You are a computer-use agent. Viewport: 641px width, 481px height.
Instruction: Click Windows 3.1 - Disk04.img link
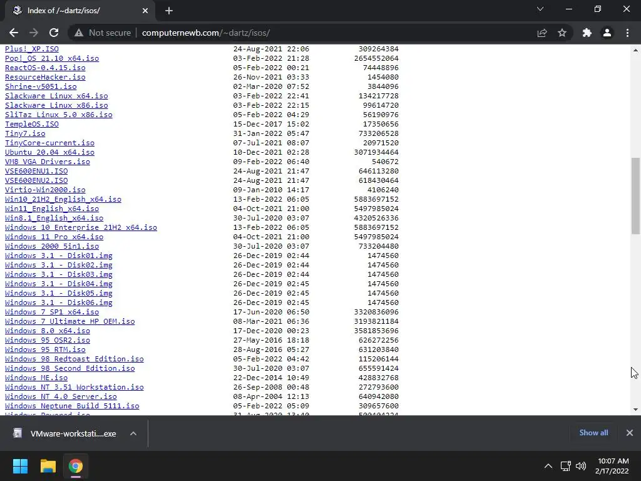coord(58,284)
